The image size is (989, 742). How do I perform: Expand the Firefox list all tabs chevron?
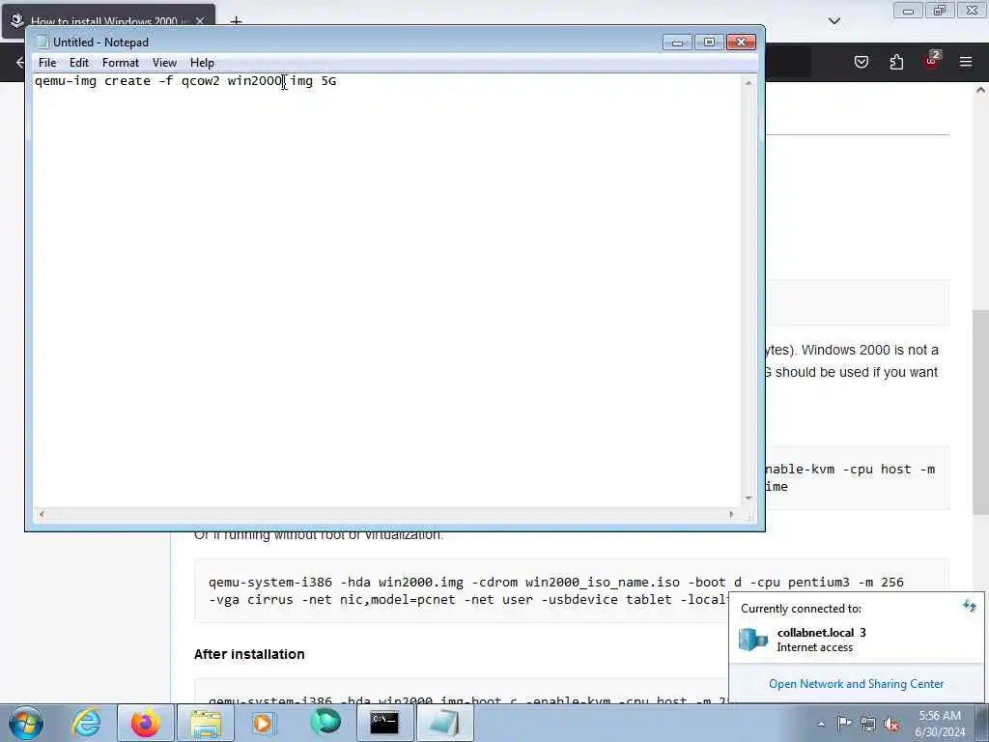[x=834, y=21]
